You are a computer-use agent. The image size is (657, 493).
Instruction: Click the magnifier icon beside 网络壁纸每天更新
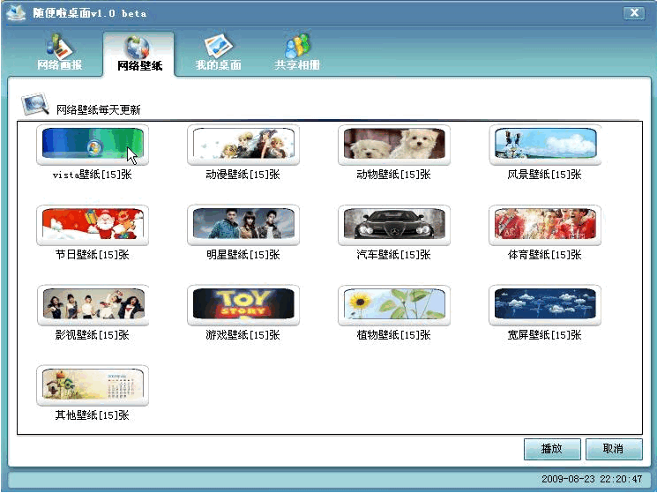35,103
